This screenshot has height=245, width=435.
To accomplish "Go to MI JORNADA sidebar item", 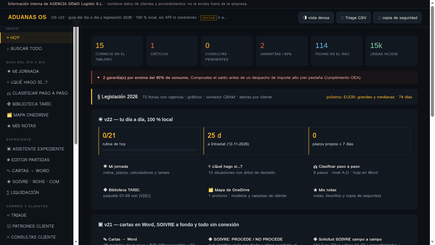I will point(37,71).
